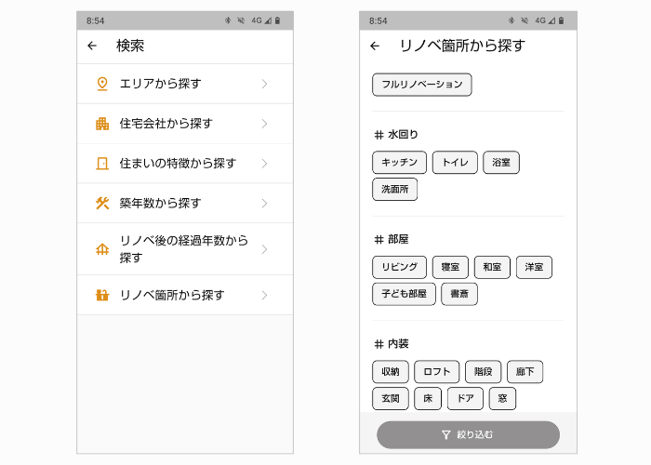
Task: Click the tools icon beside 築年数から探す
Action: tap(102, 203)
